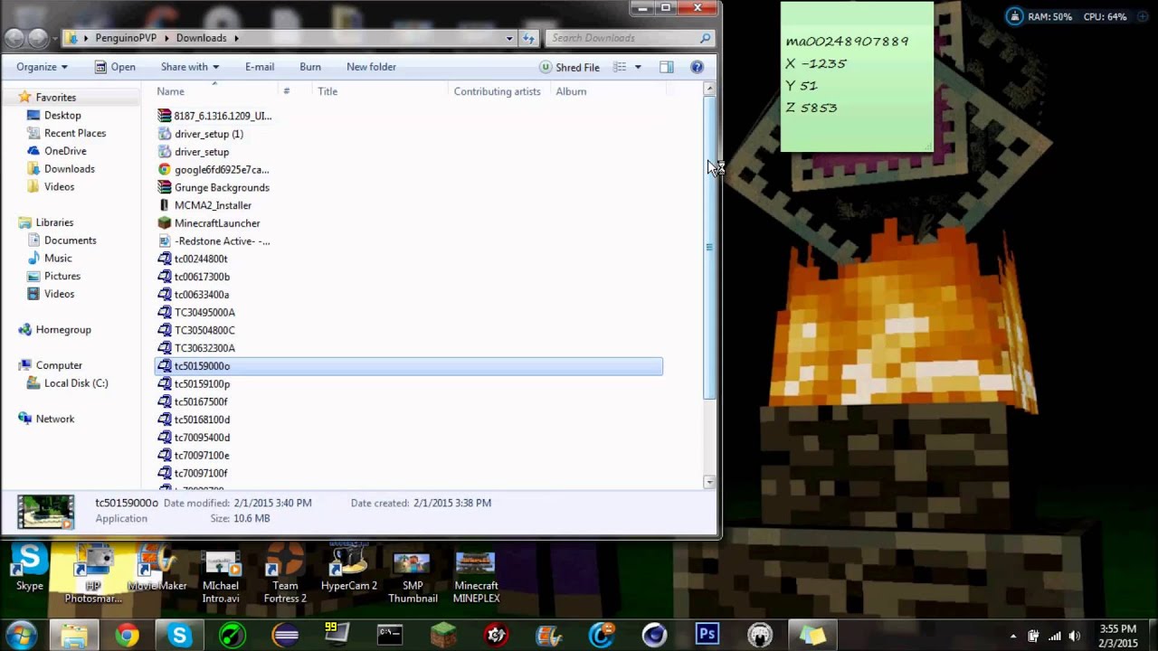Click Downloads in the address breadcrumb
The width and height of the screenshot is (1158, 651).
pyautogui.click(x=201, y=38)
